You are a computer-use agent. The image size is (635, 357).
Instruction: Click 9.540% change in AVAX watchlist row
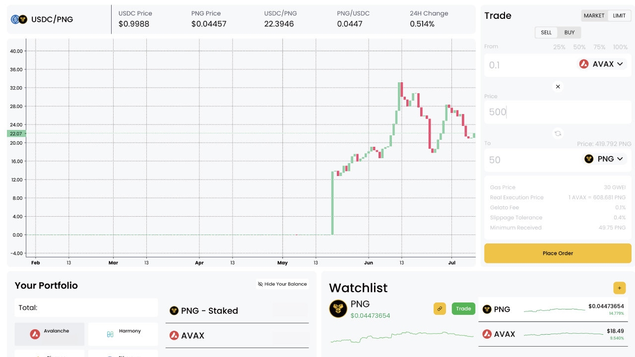(x=617, y=338)
